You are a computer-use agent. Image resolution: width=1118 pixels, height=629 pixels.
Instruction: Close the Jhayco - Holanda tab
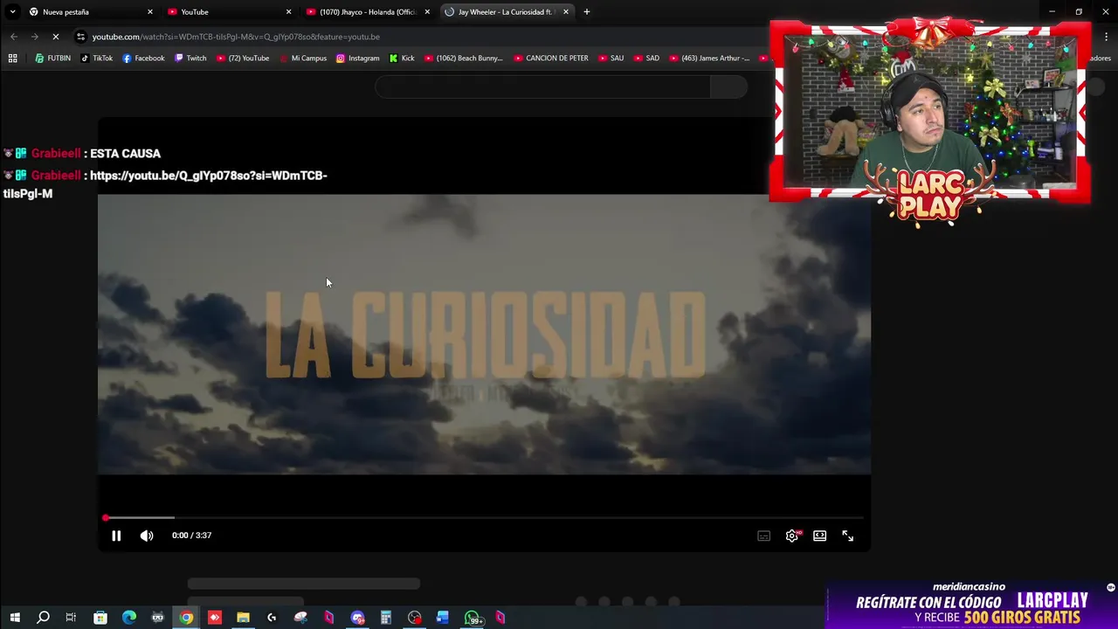427,11
